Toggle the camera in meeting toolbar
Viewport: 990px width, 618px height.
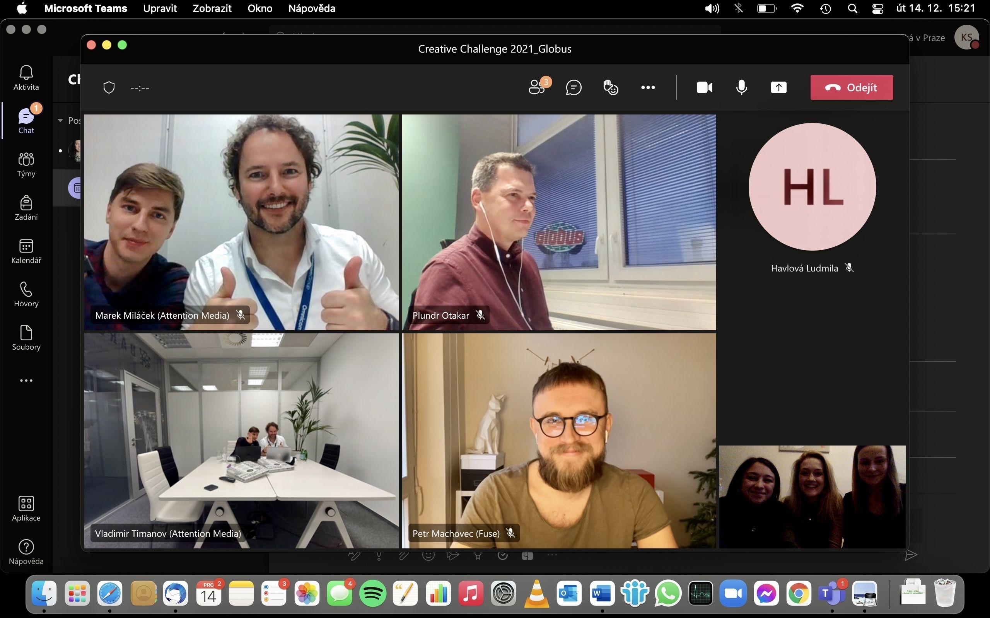[x=704, y=87]
